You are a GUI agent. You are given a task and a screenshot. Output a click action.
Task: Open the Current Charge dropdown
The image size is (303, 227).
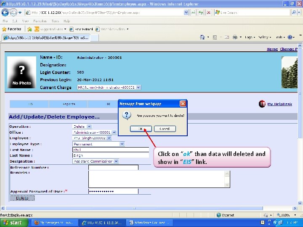tap(109, 87)
